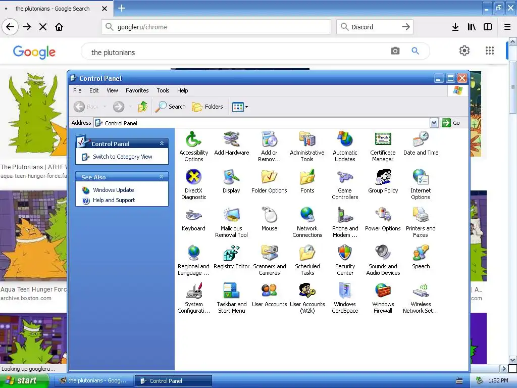Open the Edit menu in Control Panel
Screen dimensions: 517x388
pyautogui.click(x=93, y=90)
